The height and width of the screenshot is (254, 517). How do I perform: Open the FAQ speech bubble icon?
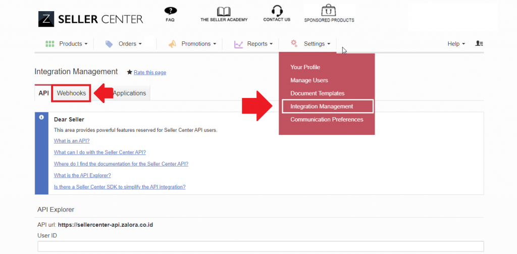pyautogui.click(x=170, y=11)
